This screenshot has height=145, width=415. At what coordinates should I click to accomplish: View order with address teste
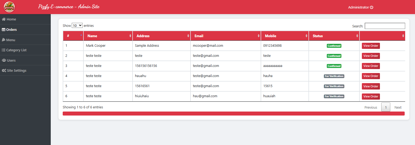[371, 56]
